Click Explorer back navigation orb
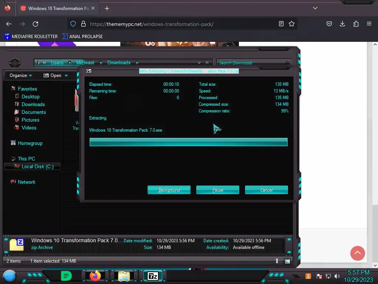This screenshot has width=378, height=284. (15, 63)
